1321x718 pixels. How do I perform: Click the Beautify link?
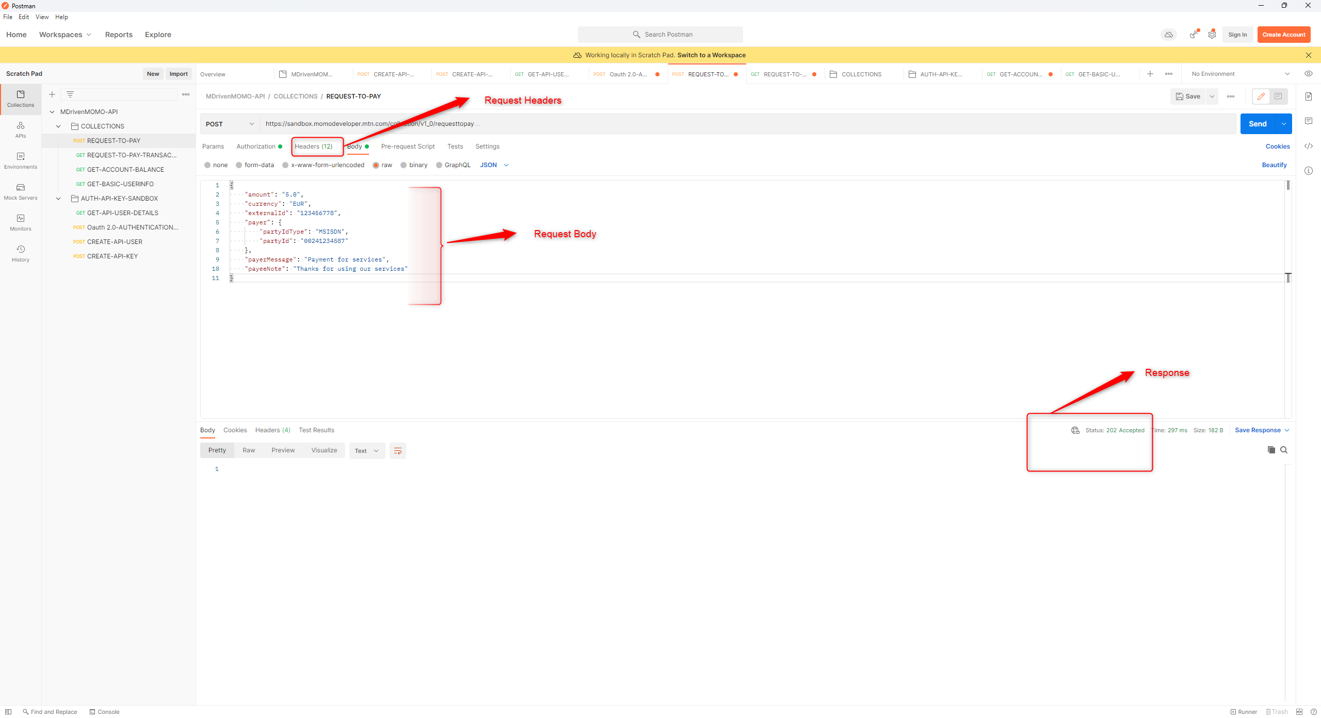coord(1274,165)
